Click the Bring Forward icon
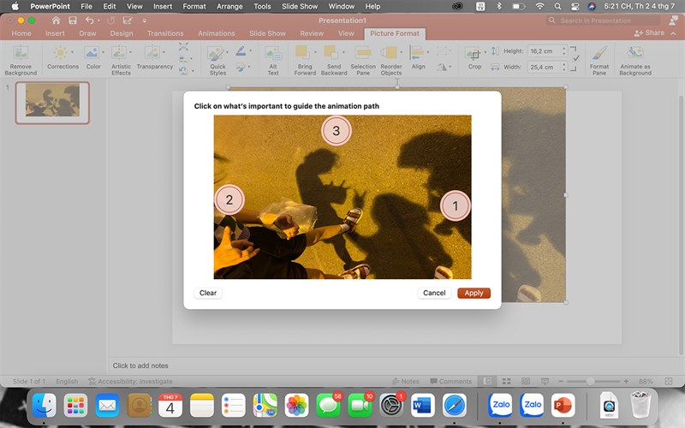685x428 pixels. (x=303, y=53)
